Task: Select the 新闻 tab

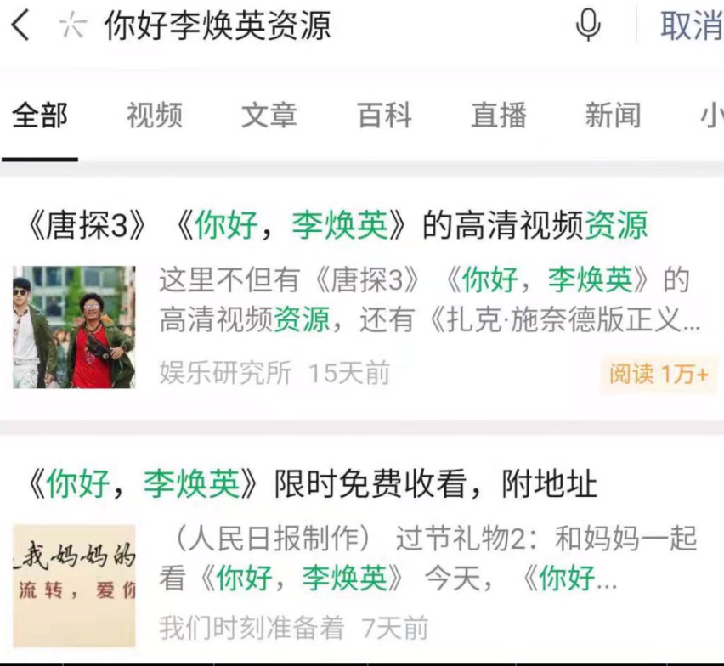Action: tap(614, 116)
